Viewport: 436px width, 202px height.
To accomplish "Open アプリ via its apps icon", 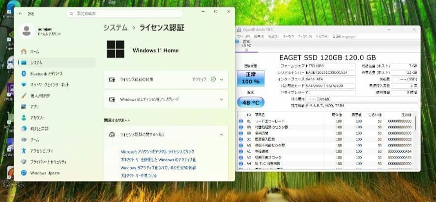I will [24, 107].
